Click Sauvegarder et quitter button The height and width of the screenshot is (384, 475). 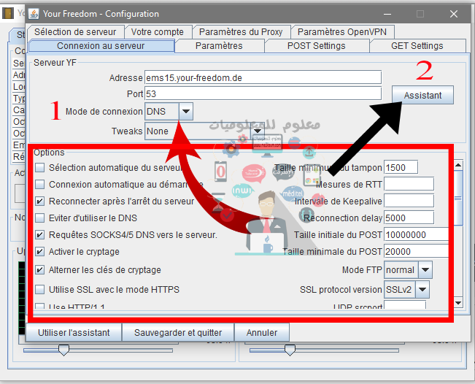[178, 332]
